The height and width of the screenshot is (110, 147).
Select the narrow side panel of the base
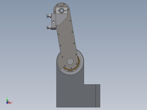[98, 96]
